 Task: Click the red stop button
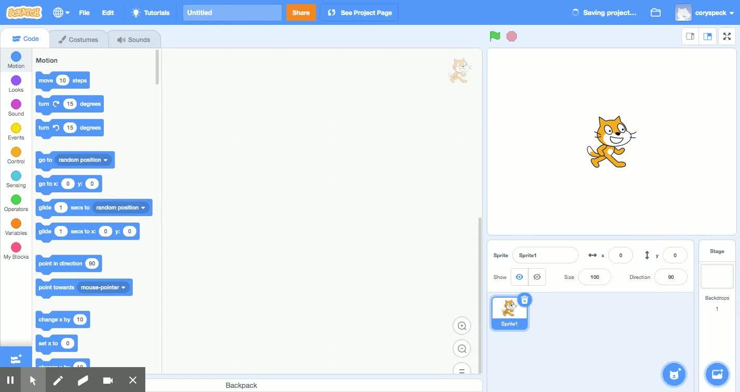coord(512,36)
